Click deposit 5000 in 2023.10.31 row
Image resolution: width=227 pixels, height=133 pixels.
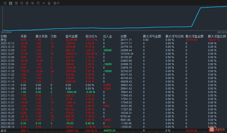click(106, 106)
